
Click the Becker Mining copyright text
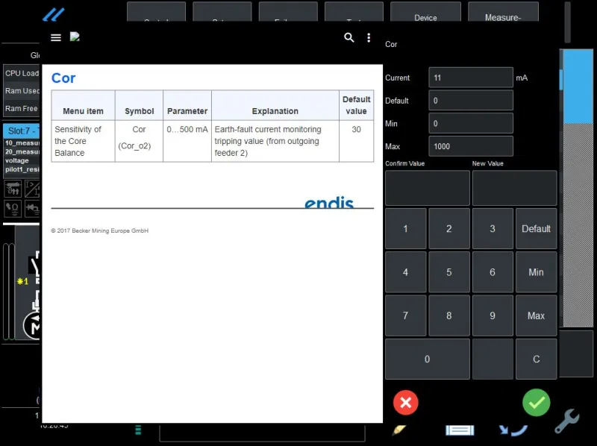point(100,230)
